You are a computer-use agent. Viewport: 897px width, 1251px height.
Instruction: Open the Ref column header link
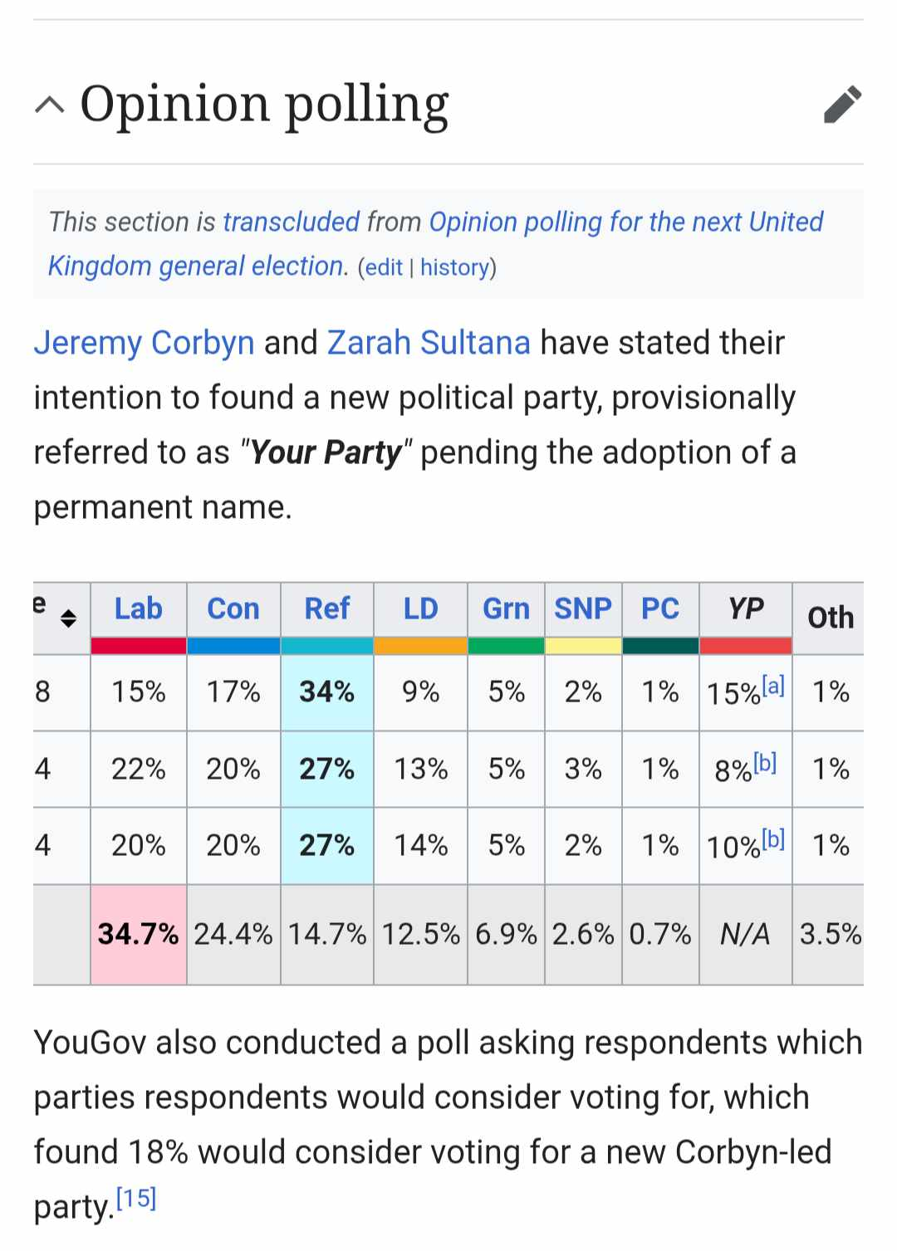pyautogui.click(x=327, y=608)
